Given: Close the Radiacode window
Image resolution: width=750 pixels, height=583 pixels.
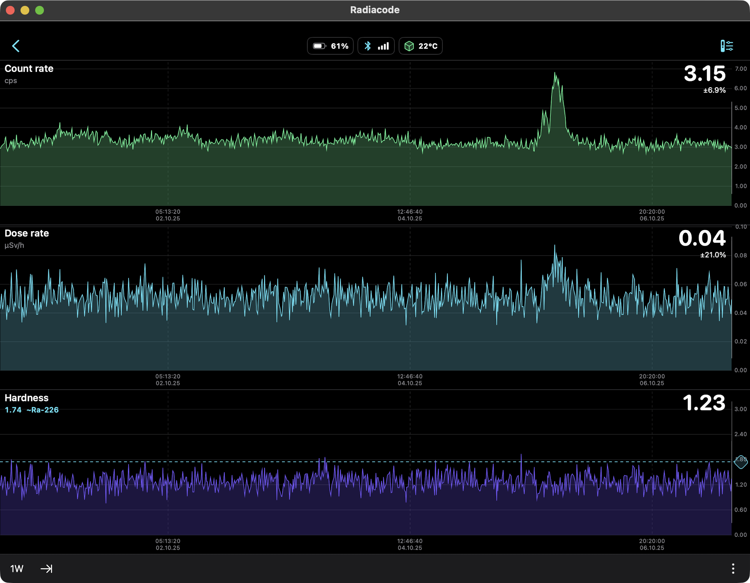Looking at the screenshot, I should (x=10, y=10).
